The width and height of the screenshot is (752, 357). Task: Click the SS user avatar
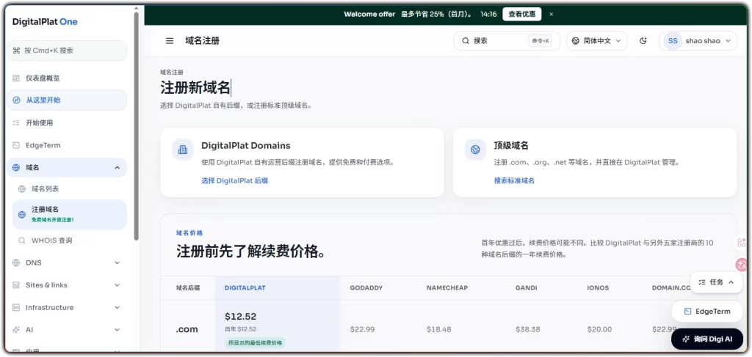coord(673,41)
